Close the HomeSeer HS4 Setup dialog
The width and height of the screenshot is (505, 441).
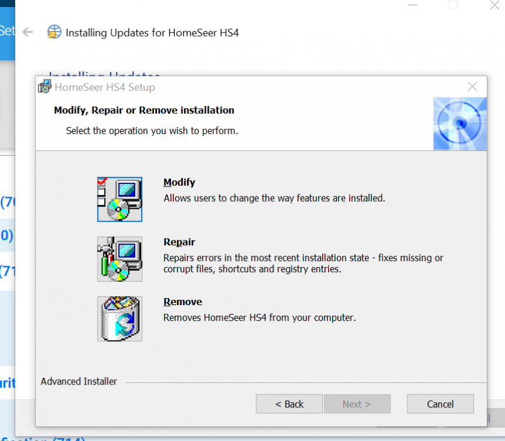point(472,86)
